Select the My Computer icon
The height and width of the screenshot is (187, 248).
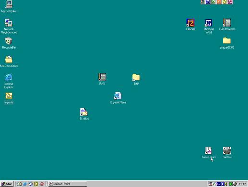tap(9, 6)
